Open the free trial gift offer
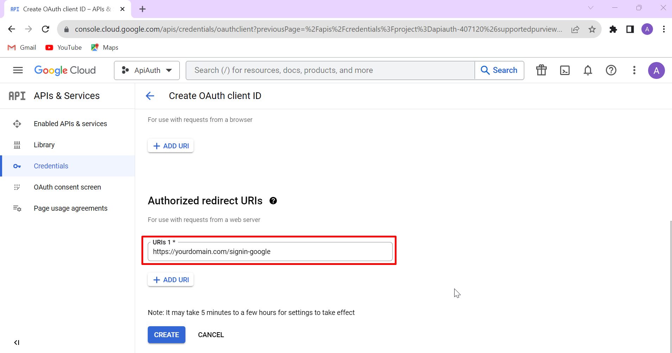This screenshot has width=672, height=353. tap(541, 70)
